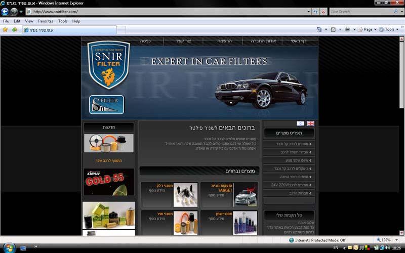
Task: Click the oil filters product thumbnail
Action: (246, 223)
